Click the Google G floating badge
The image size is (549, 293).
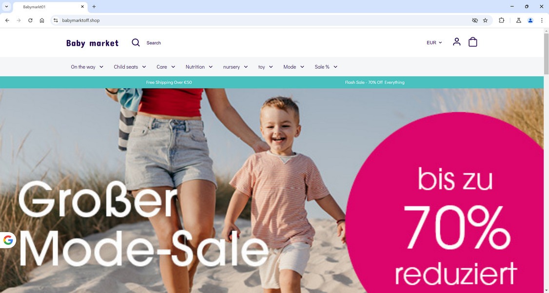[8, 240]
